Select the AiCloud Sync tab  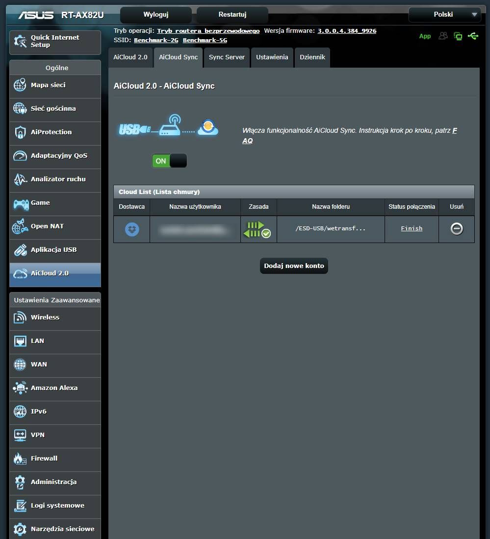178,57
